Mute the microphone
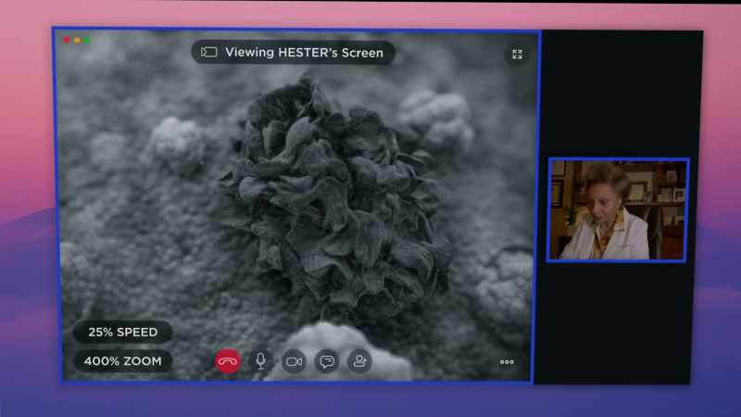741x417 pixels. click(260, 361)
